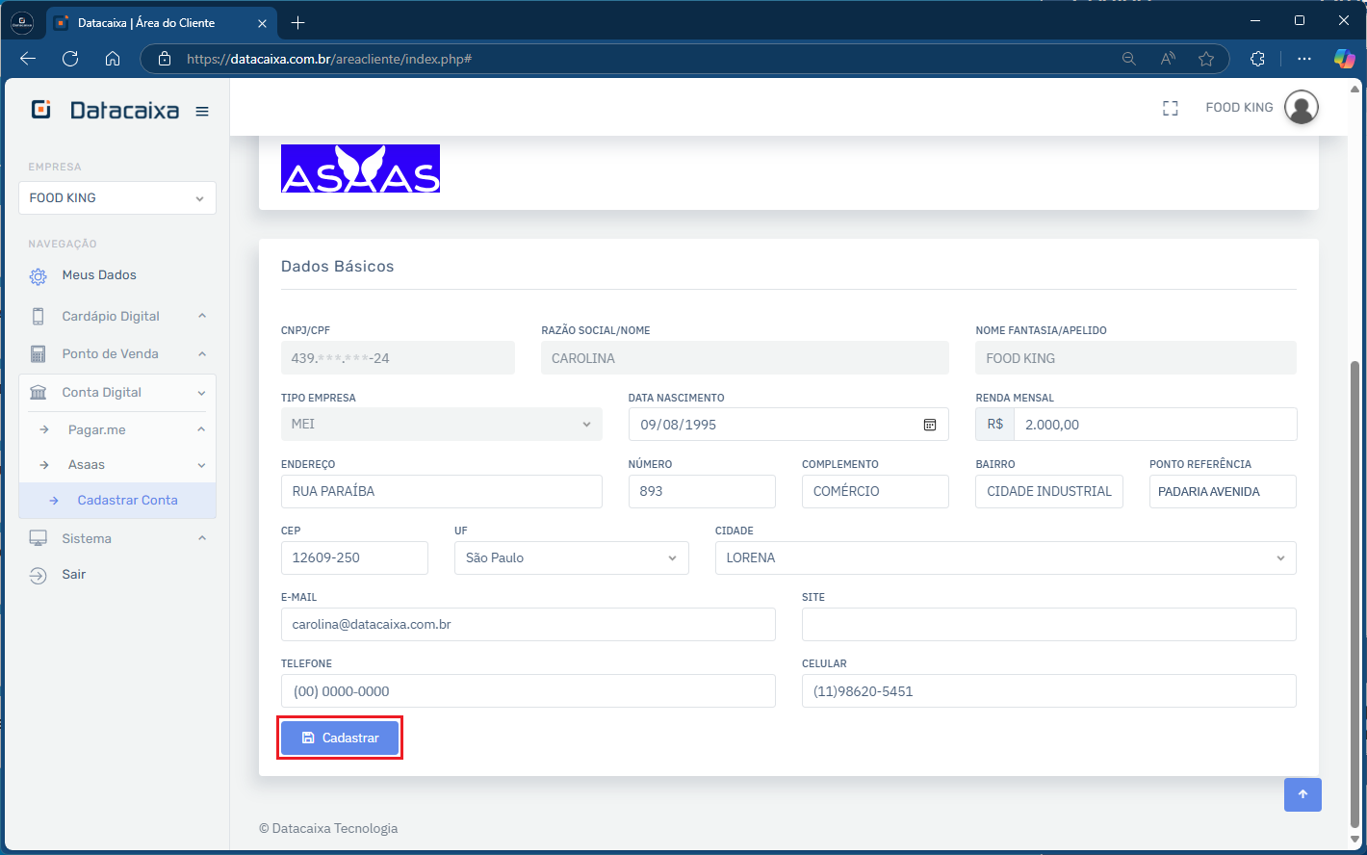
Task: Open the Cidade LORENA dropdown
Action: pyautogui.click(x=1004, y=558)
